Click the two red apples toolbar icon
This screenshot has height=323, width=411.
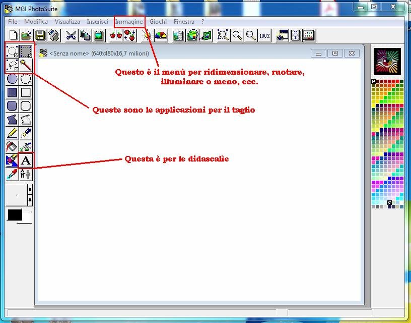tap(116, 35)
